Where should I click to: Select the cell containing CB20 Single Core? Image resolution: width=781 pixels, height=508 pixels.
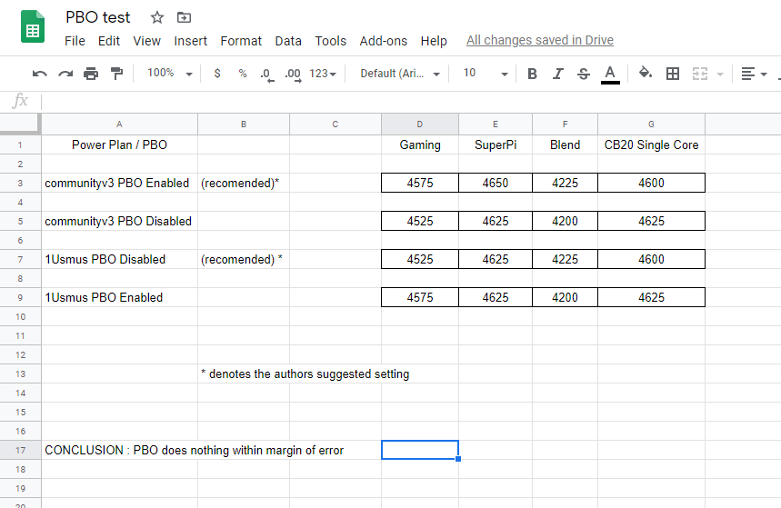click(x=651, y=144)
